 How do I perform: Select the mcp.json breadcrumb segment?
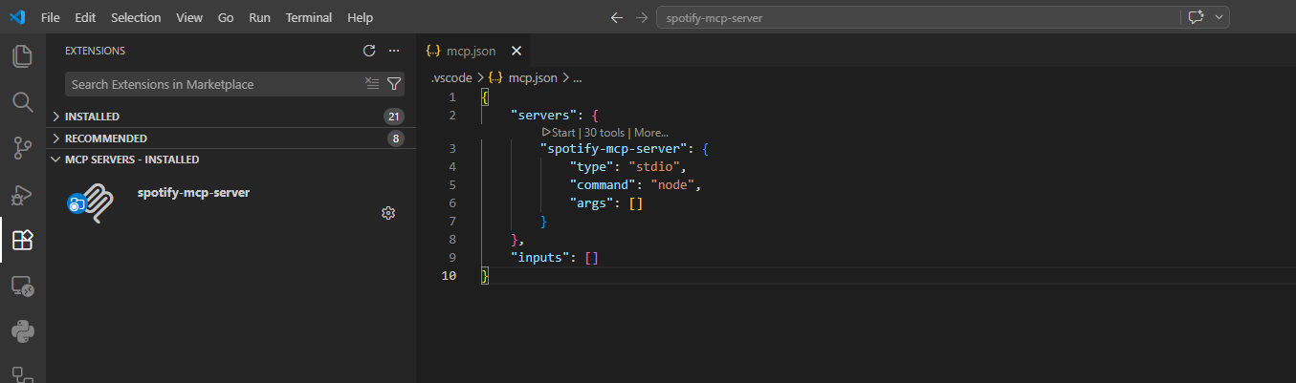525,78
